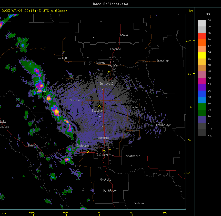Click the RedDeer city label
The height and width of the screenshot is (216, 221).
(113, 65)
